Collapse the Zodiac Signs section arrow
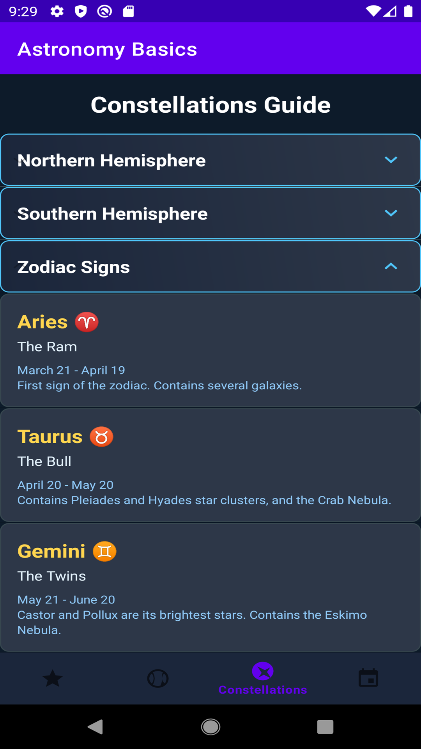This screenshot has height=749, width=421. [391, 266]
